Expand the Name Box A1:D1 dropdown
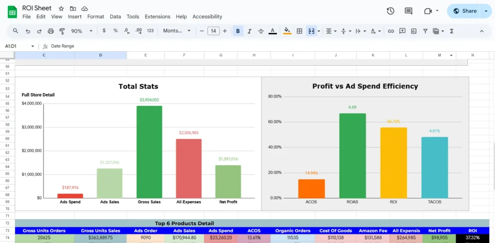Image resolution: width=495 pixels, height=243 pixels. click(x=33, y=46)
